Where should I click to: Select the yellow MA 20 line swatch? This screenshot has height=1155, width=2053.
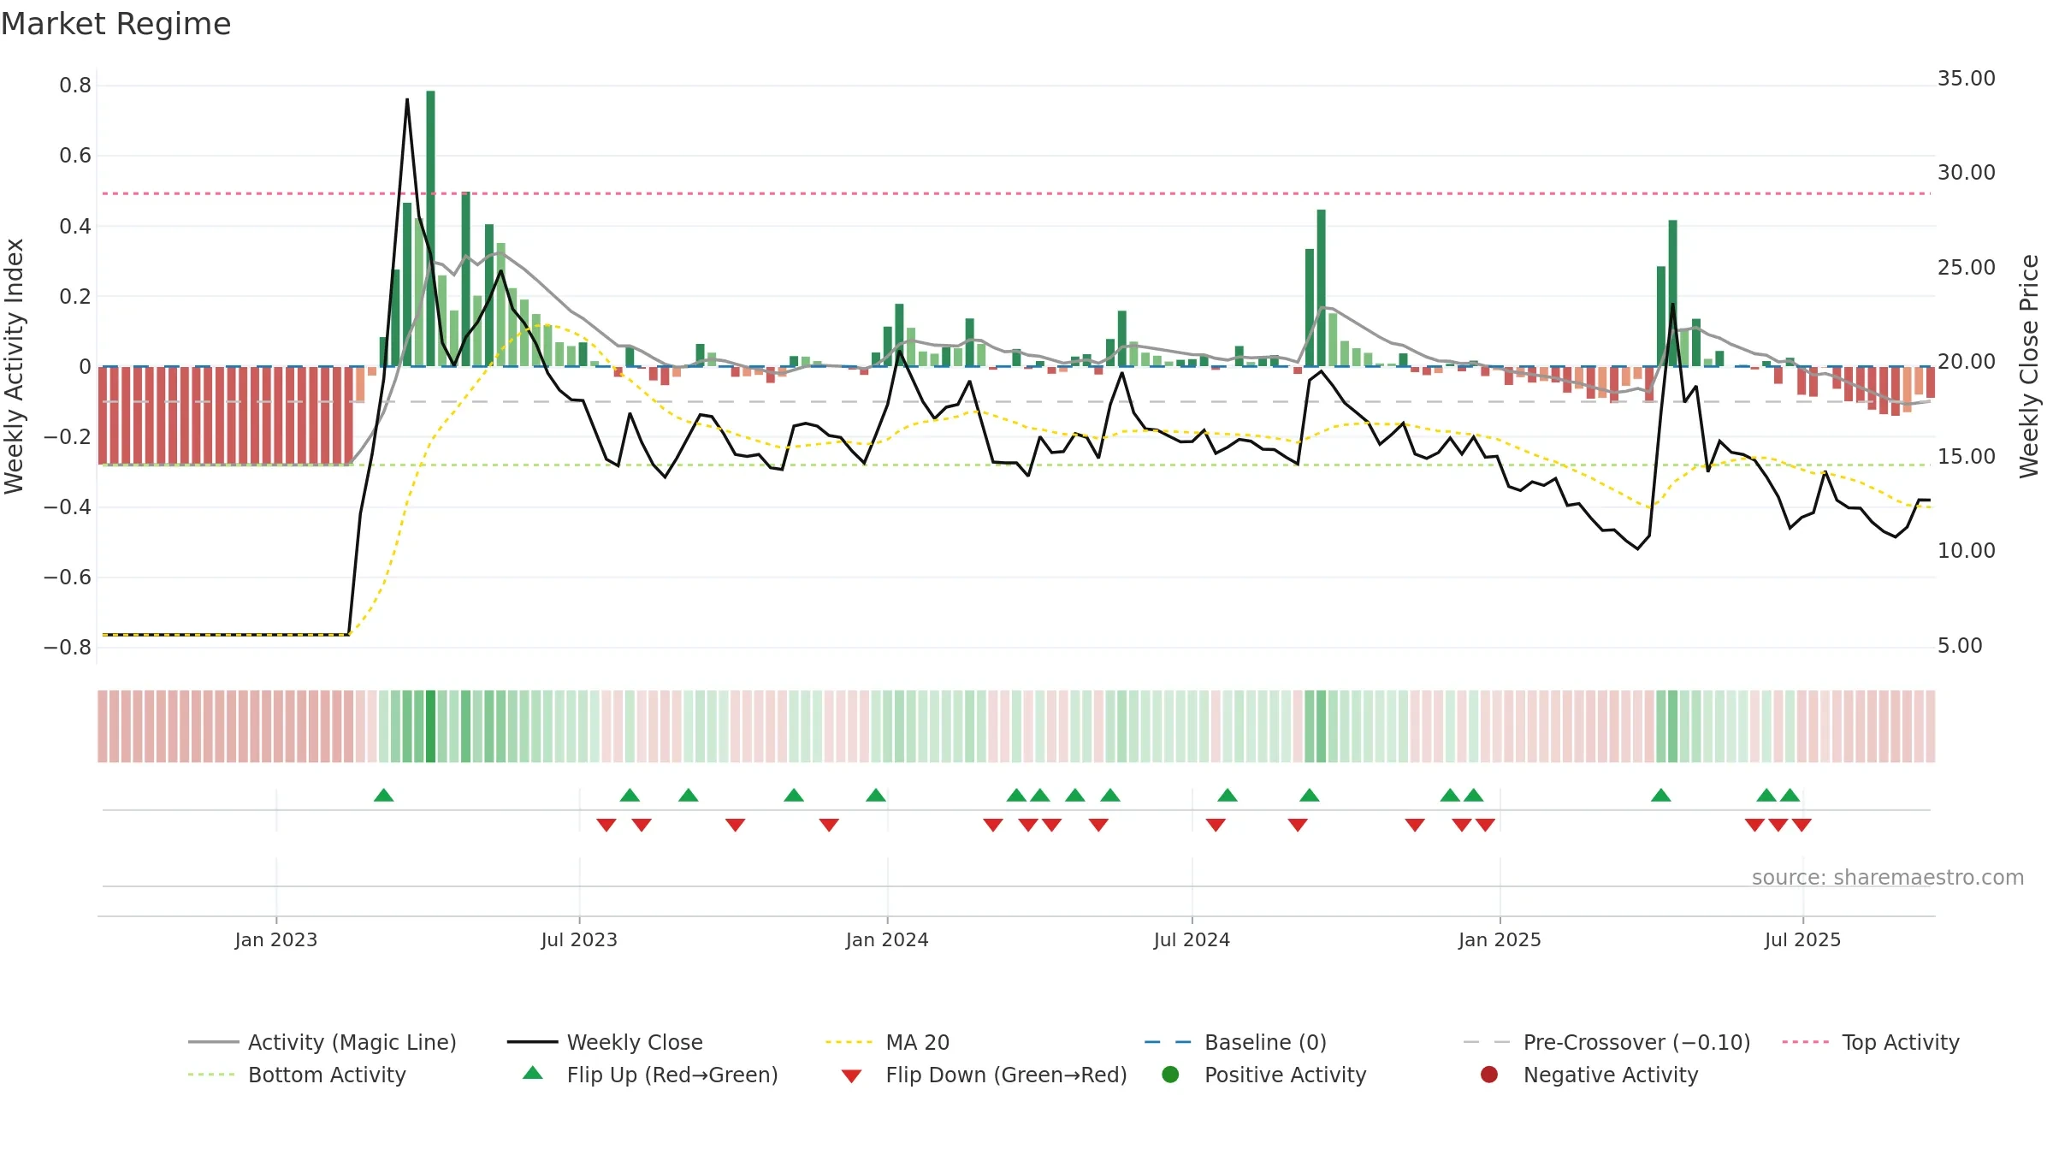pos(849,1042)
